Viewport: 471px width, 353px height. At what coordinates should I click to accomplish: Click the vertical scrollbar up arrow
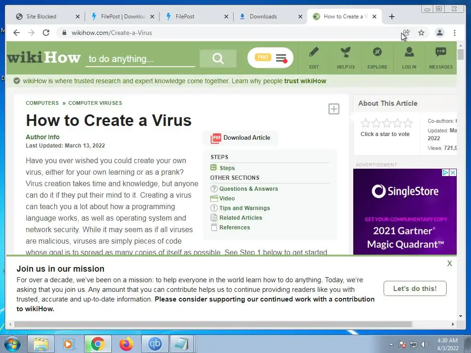(460, 46)
